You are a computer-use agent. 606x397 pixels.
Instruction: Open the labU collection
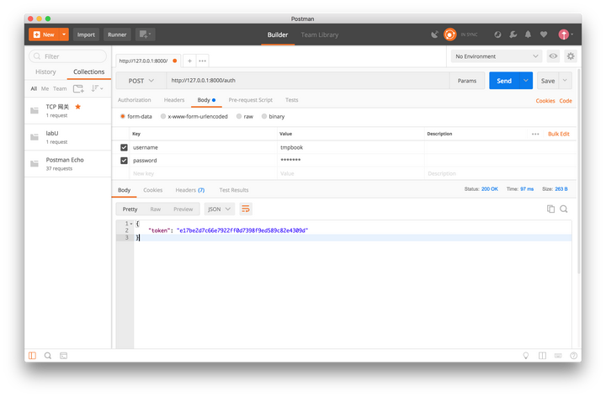coord(67,137)
